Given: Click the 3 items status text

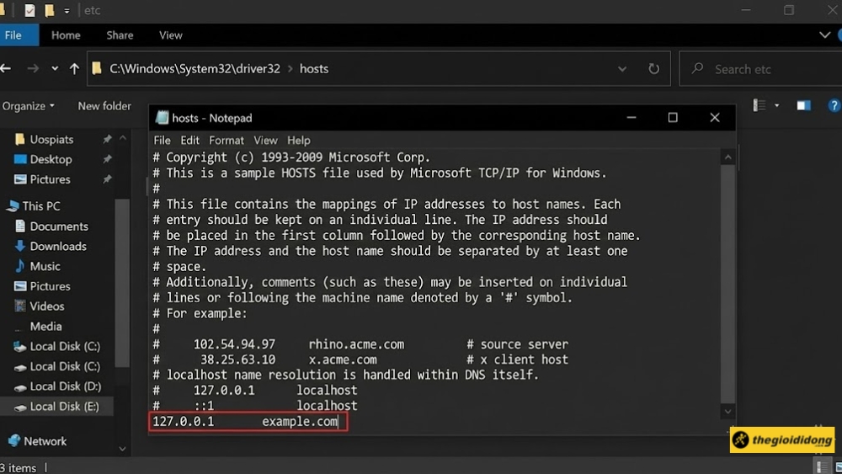Looking at the screenshot, I should click(x=19, y=468).
